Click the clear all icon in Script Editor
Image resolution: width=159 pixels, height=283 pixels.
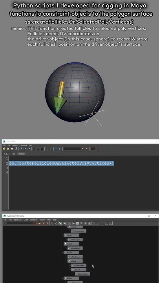(x=29, y=149)
